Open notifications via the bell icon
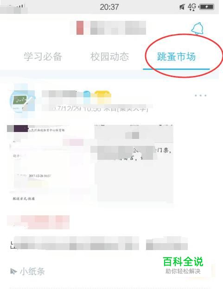Viewport: 223px width, 289px height. coord(198,28)
